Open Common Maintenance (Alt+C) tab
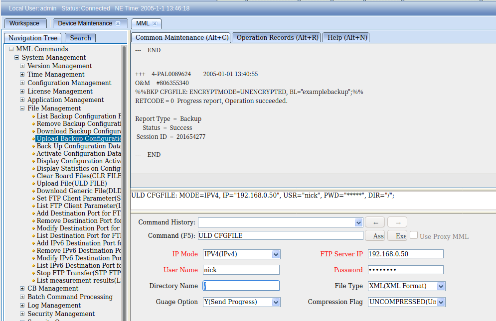This screenshot has height=321, width=496. click(x=181, y=38)
